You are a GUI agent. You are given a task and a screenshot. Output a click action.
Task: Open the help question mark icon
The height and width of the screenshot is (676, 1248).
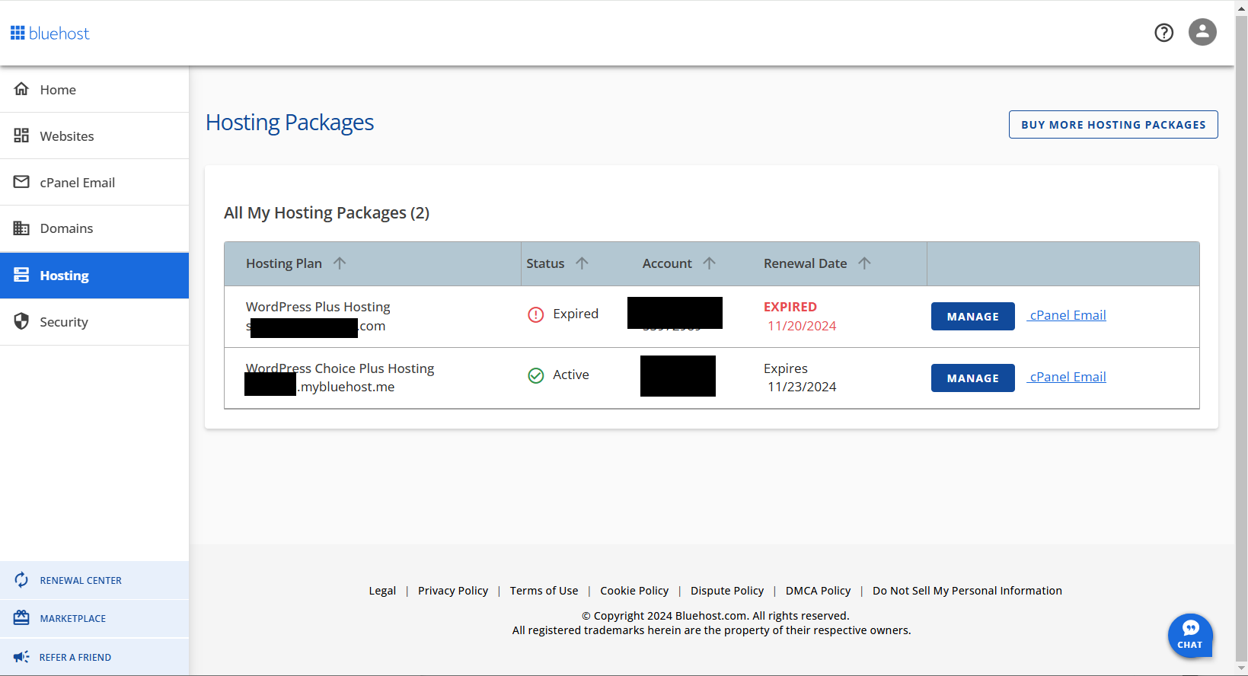[x=1163, y=33]
